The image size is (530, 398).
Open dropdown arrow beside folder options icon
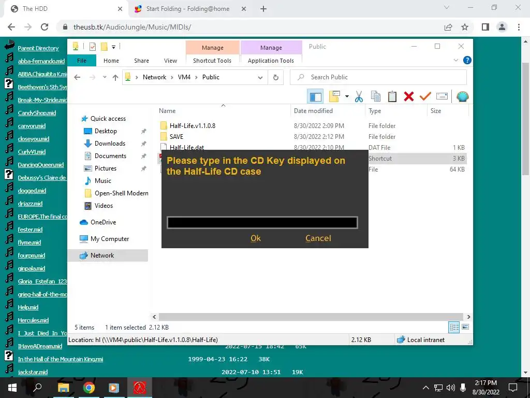(347, 97)
